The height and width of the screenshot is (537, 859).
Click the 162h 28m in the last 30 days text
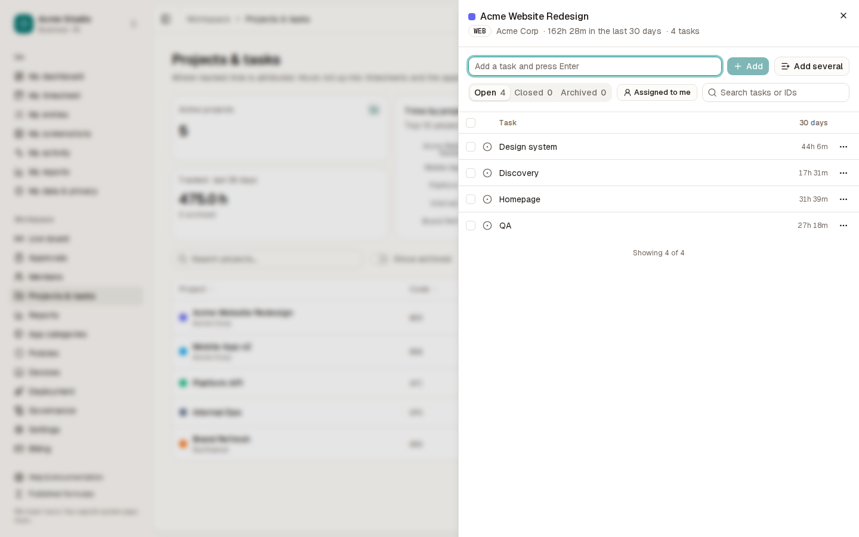click(x=604, y=31)
